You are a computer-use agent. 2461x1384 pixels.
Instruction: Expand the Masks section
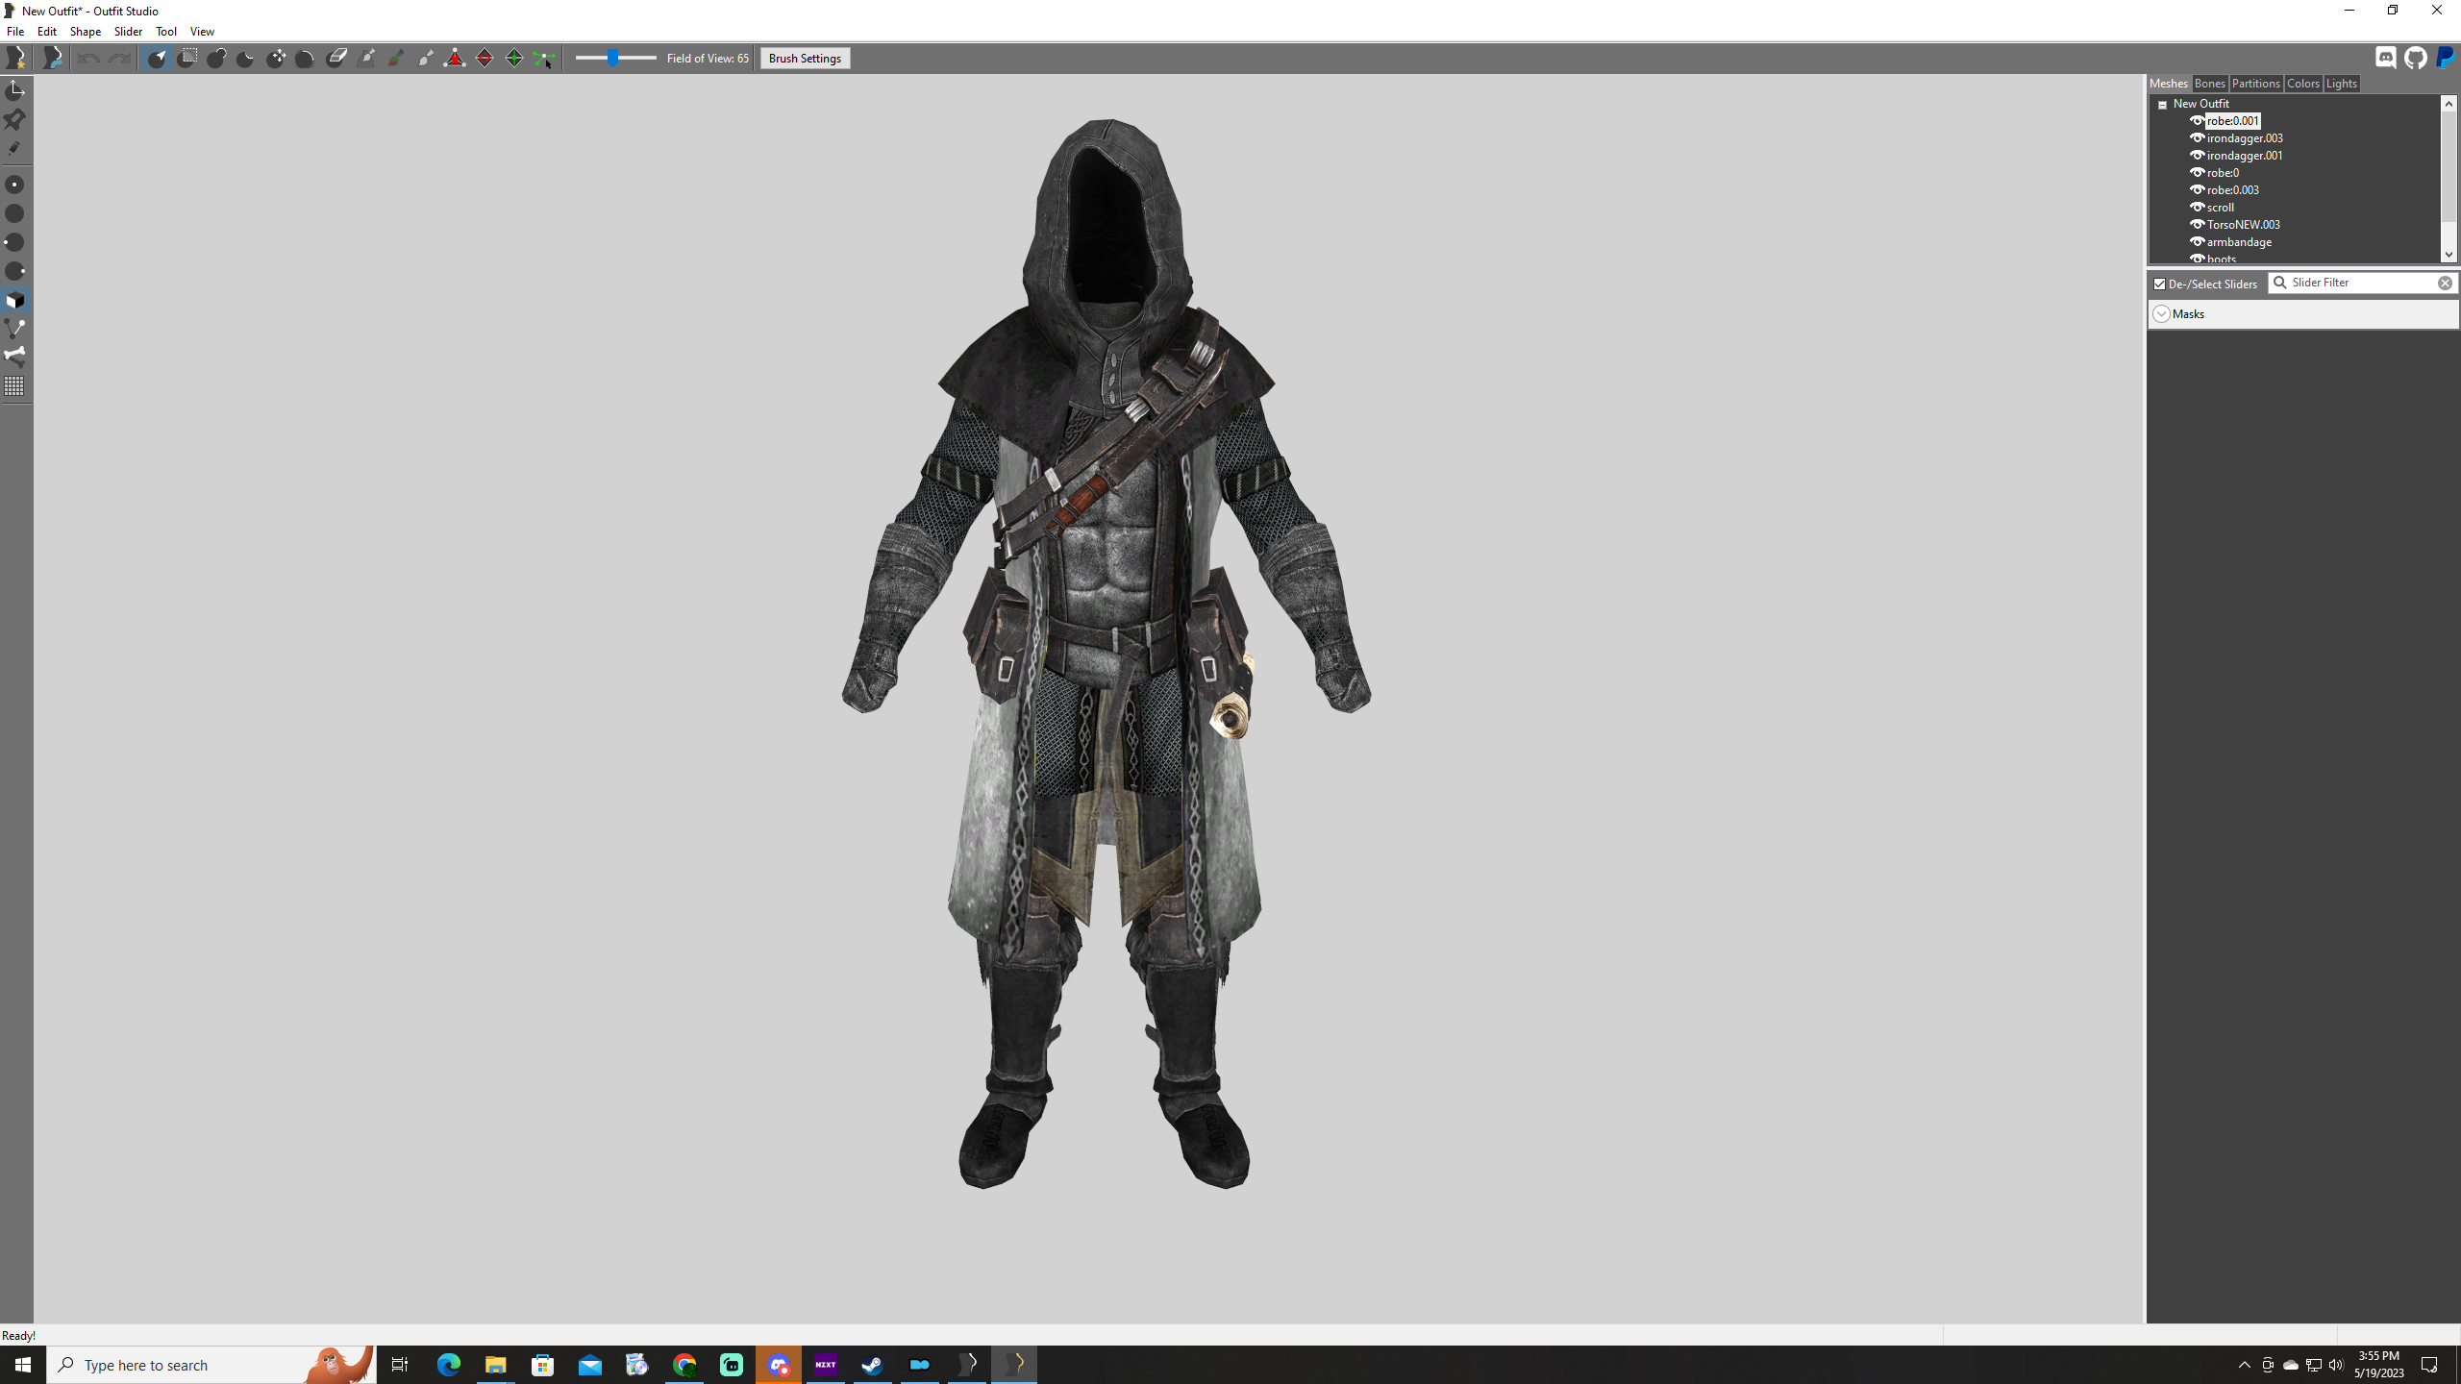tap(2162, 313)
